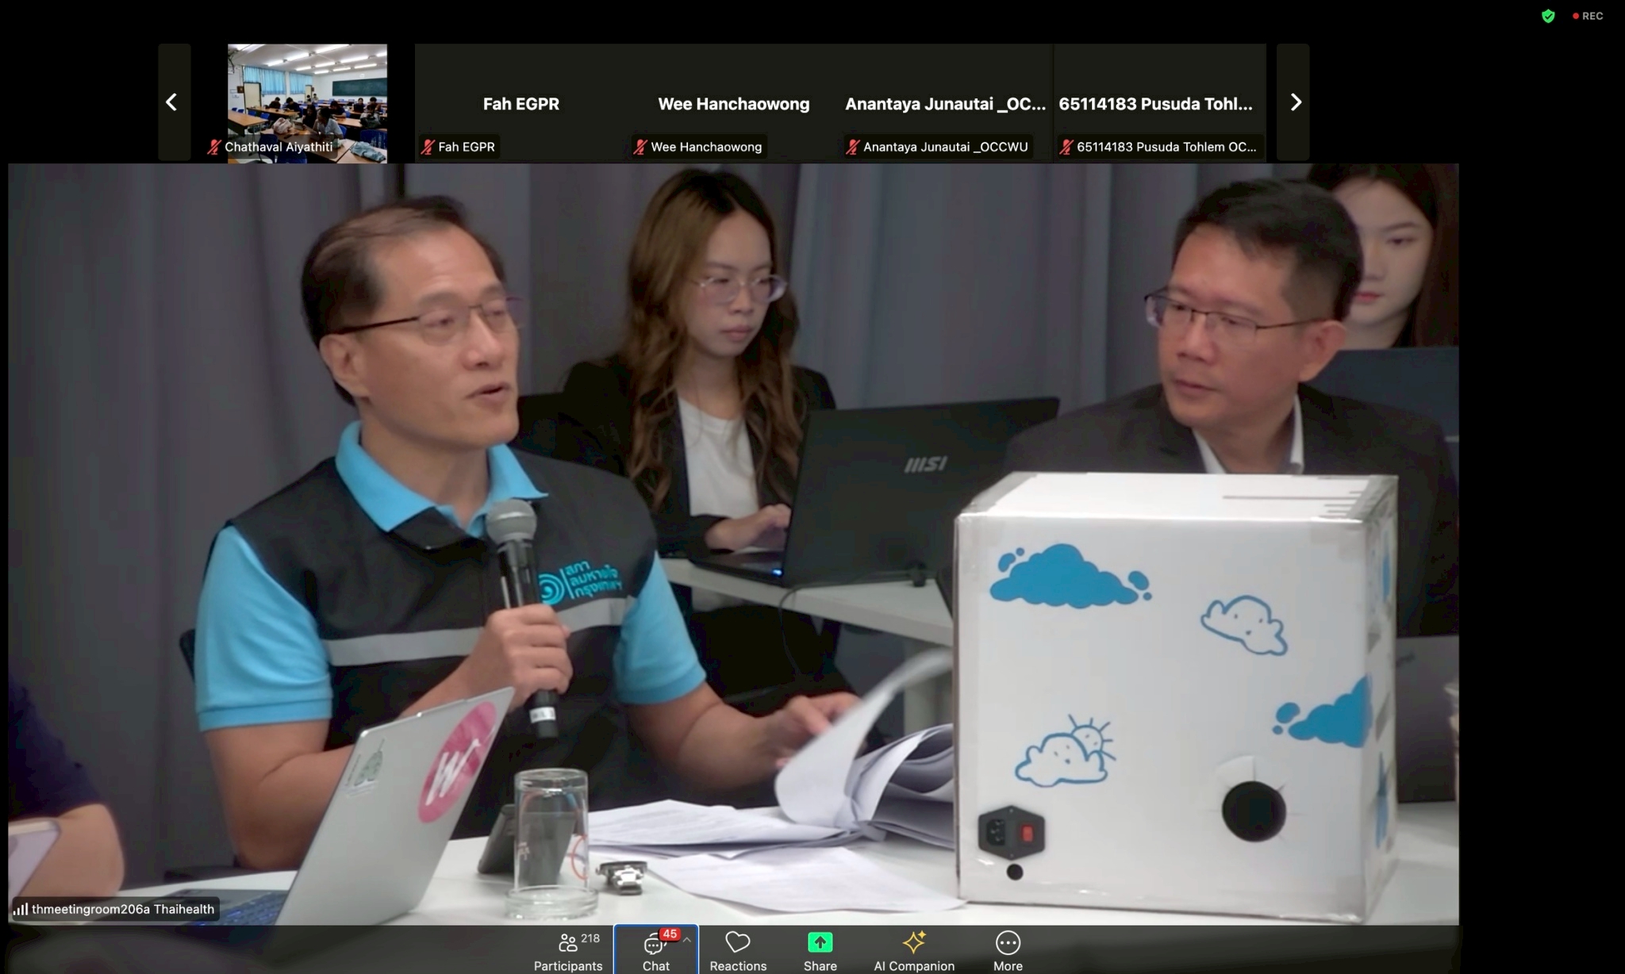
Task: Click muted mic icon beside Wee Hanchaowong
Action: tap(640, 147)
